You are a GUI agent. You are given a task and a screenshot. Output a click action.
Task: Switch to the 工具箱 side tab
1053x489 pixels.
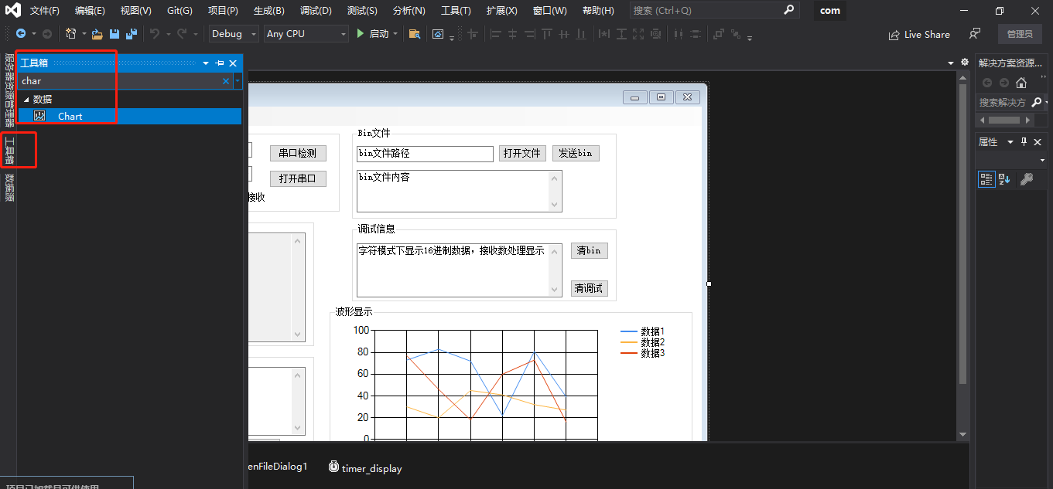pyautogui.click(x=9, y=151)
